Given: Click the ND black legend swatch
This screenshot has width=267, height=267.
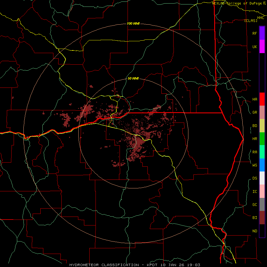Looking at the screenshot, I should point(262,231).
